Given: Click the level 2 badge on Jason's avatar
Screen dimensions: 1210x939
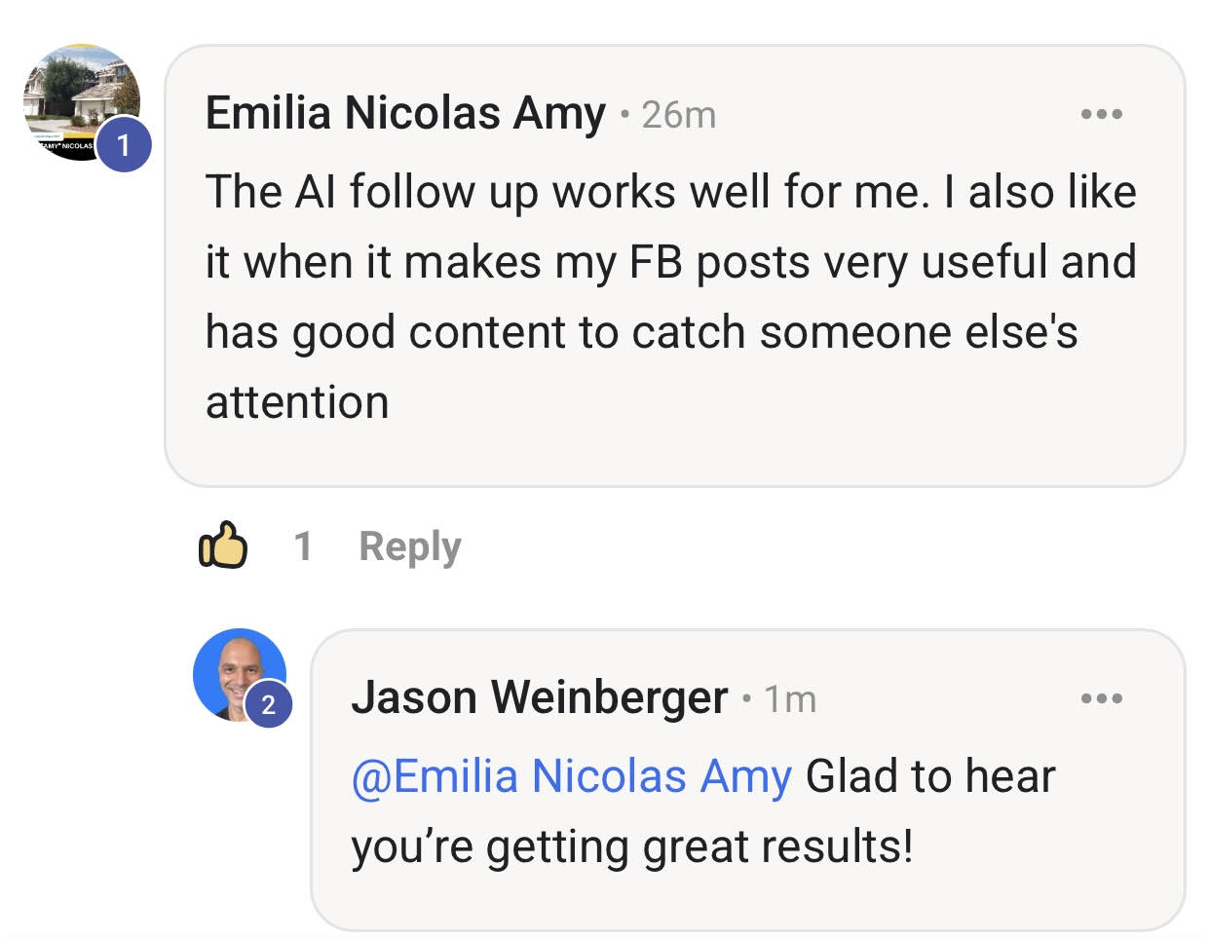Looking at the screenshot, I should (268, 703).
